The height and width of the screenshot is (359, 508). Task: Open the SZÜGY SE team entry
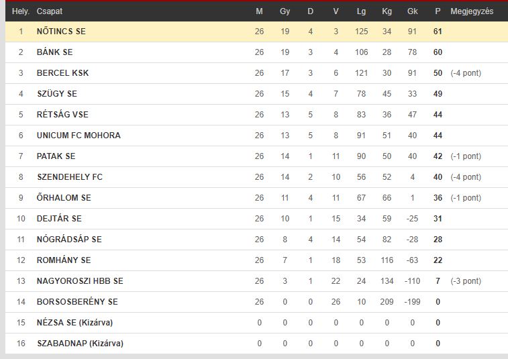57,94
